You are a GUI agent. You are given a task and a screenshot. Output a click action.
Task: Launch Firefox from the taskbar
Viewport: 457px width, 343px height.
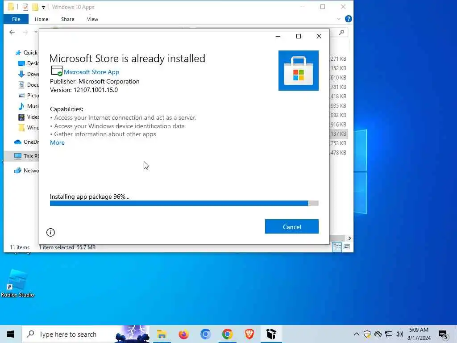click(183, 334)
